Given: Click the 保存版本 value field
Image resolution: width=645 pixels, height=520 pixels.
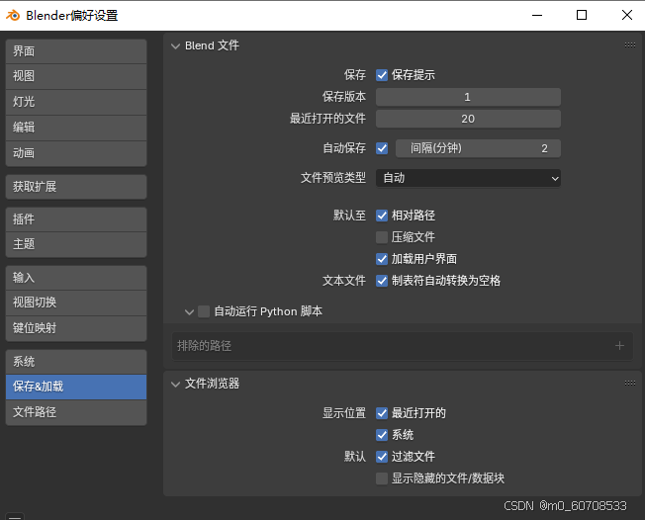Looking at the screenshot, I should [468, 97].
